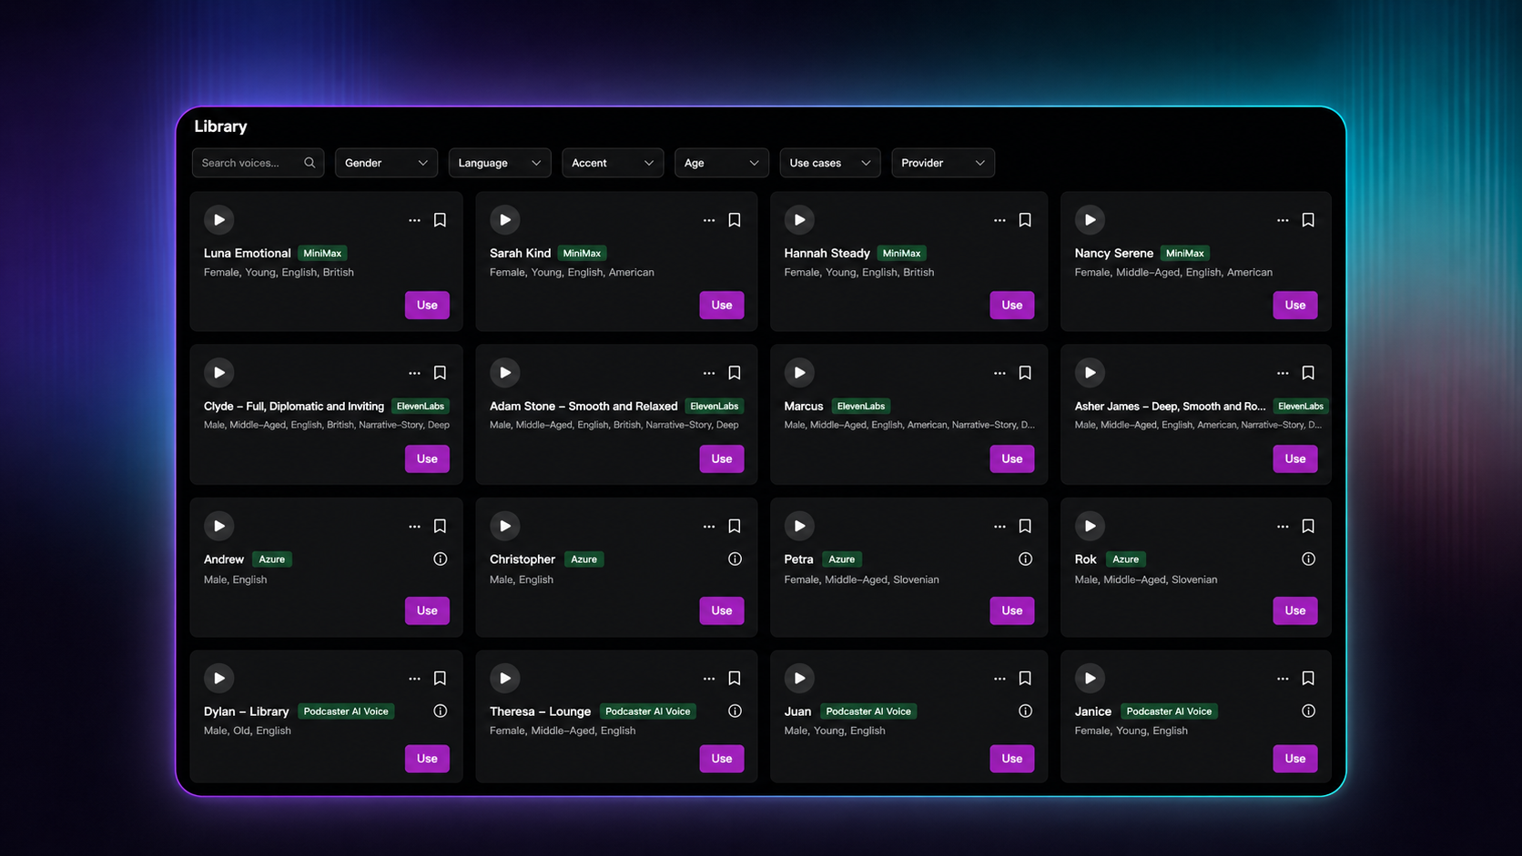Show info for Theresa – Lounge

735,710
